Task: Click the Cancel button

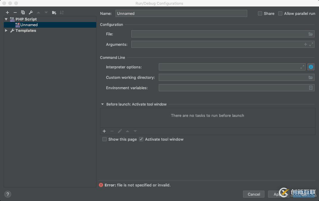Action: [x=254, y=194]
